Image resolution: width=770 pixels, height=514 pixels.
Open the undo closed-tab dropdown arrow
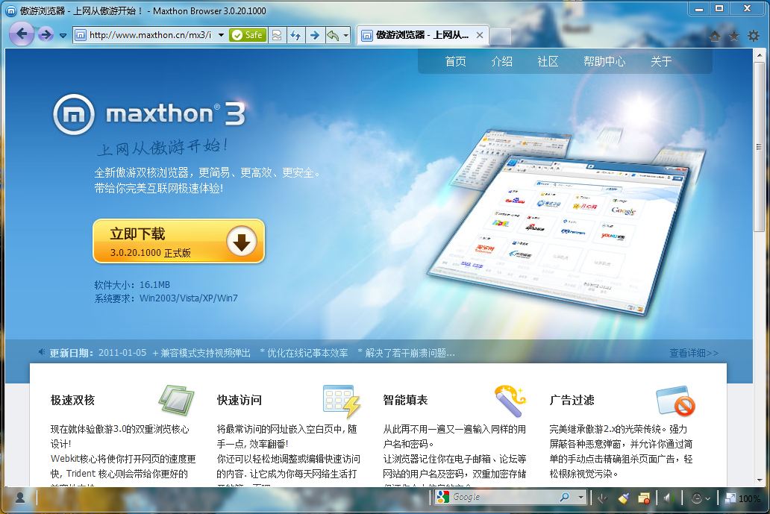(x=345, y=35)
